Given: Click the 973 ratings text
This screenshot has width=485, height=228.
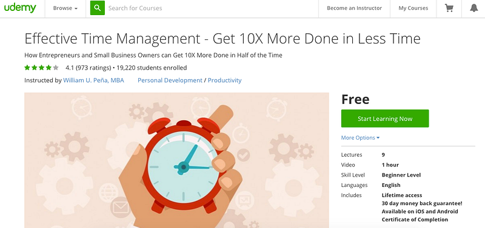Looking at the screenshot, I should tap(93, 68).
